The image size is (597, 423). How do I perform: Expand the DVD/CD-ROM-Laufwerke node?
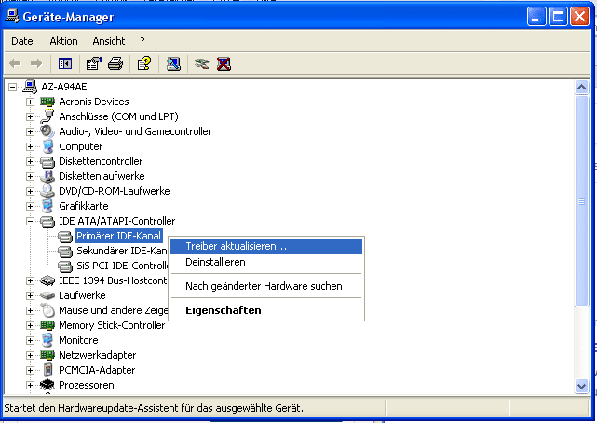[30, 191]
